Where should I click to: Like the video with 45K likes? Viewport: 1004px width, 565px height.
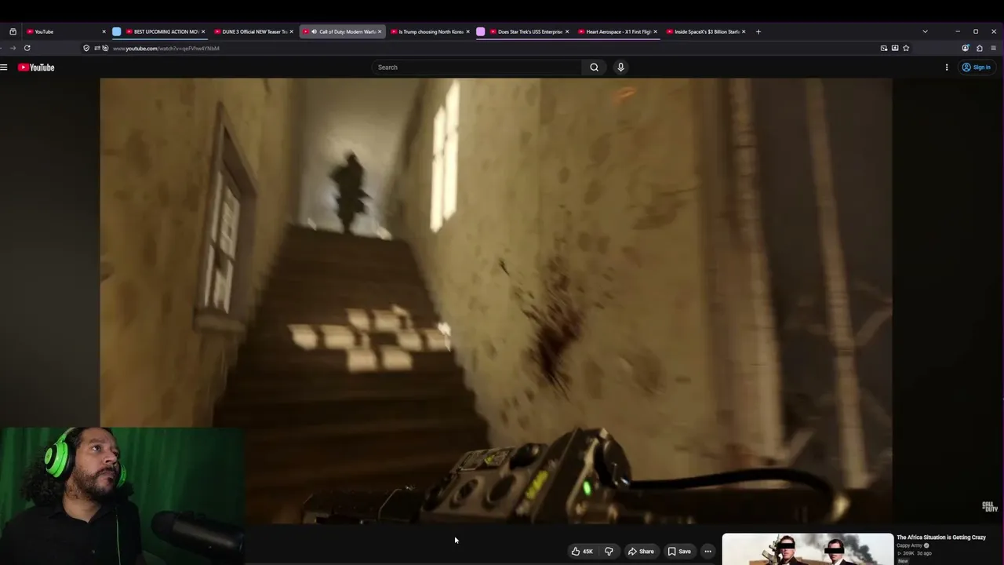click(x=582, y=552)
